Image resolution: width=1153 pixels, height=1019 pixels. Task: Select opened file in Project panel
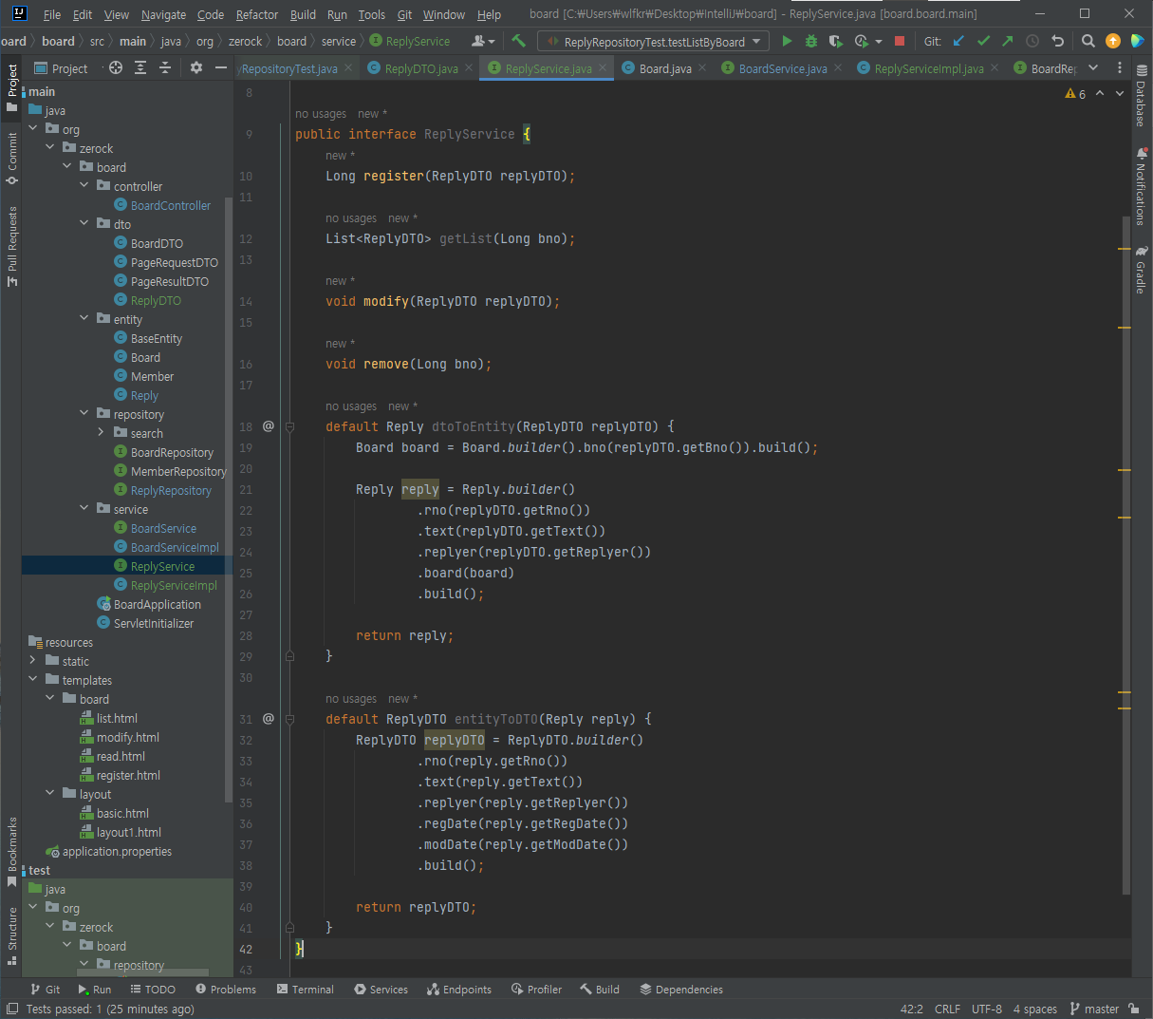116,67
